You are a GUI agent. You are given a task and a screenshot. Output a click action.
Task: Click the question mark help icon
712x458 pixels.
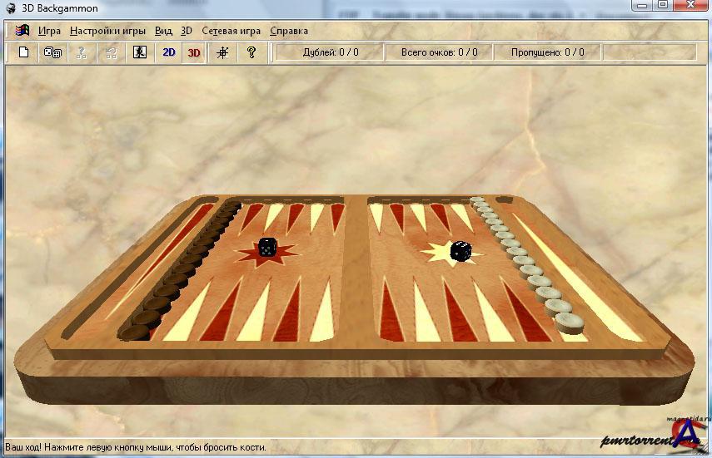(x=251, y=52)
